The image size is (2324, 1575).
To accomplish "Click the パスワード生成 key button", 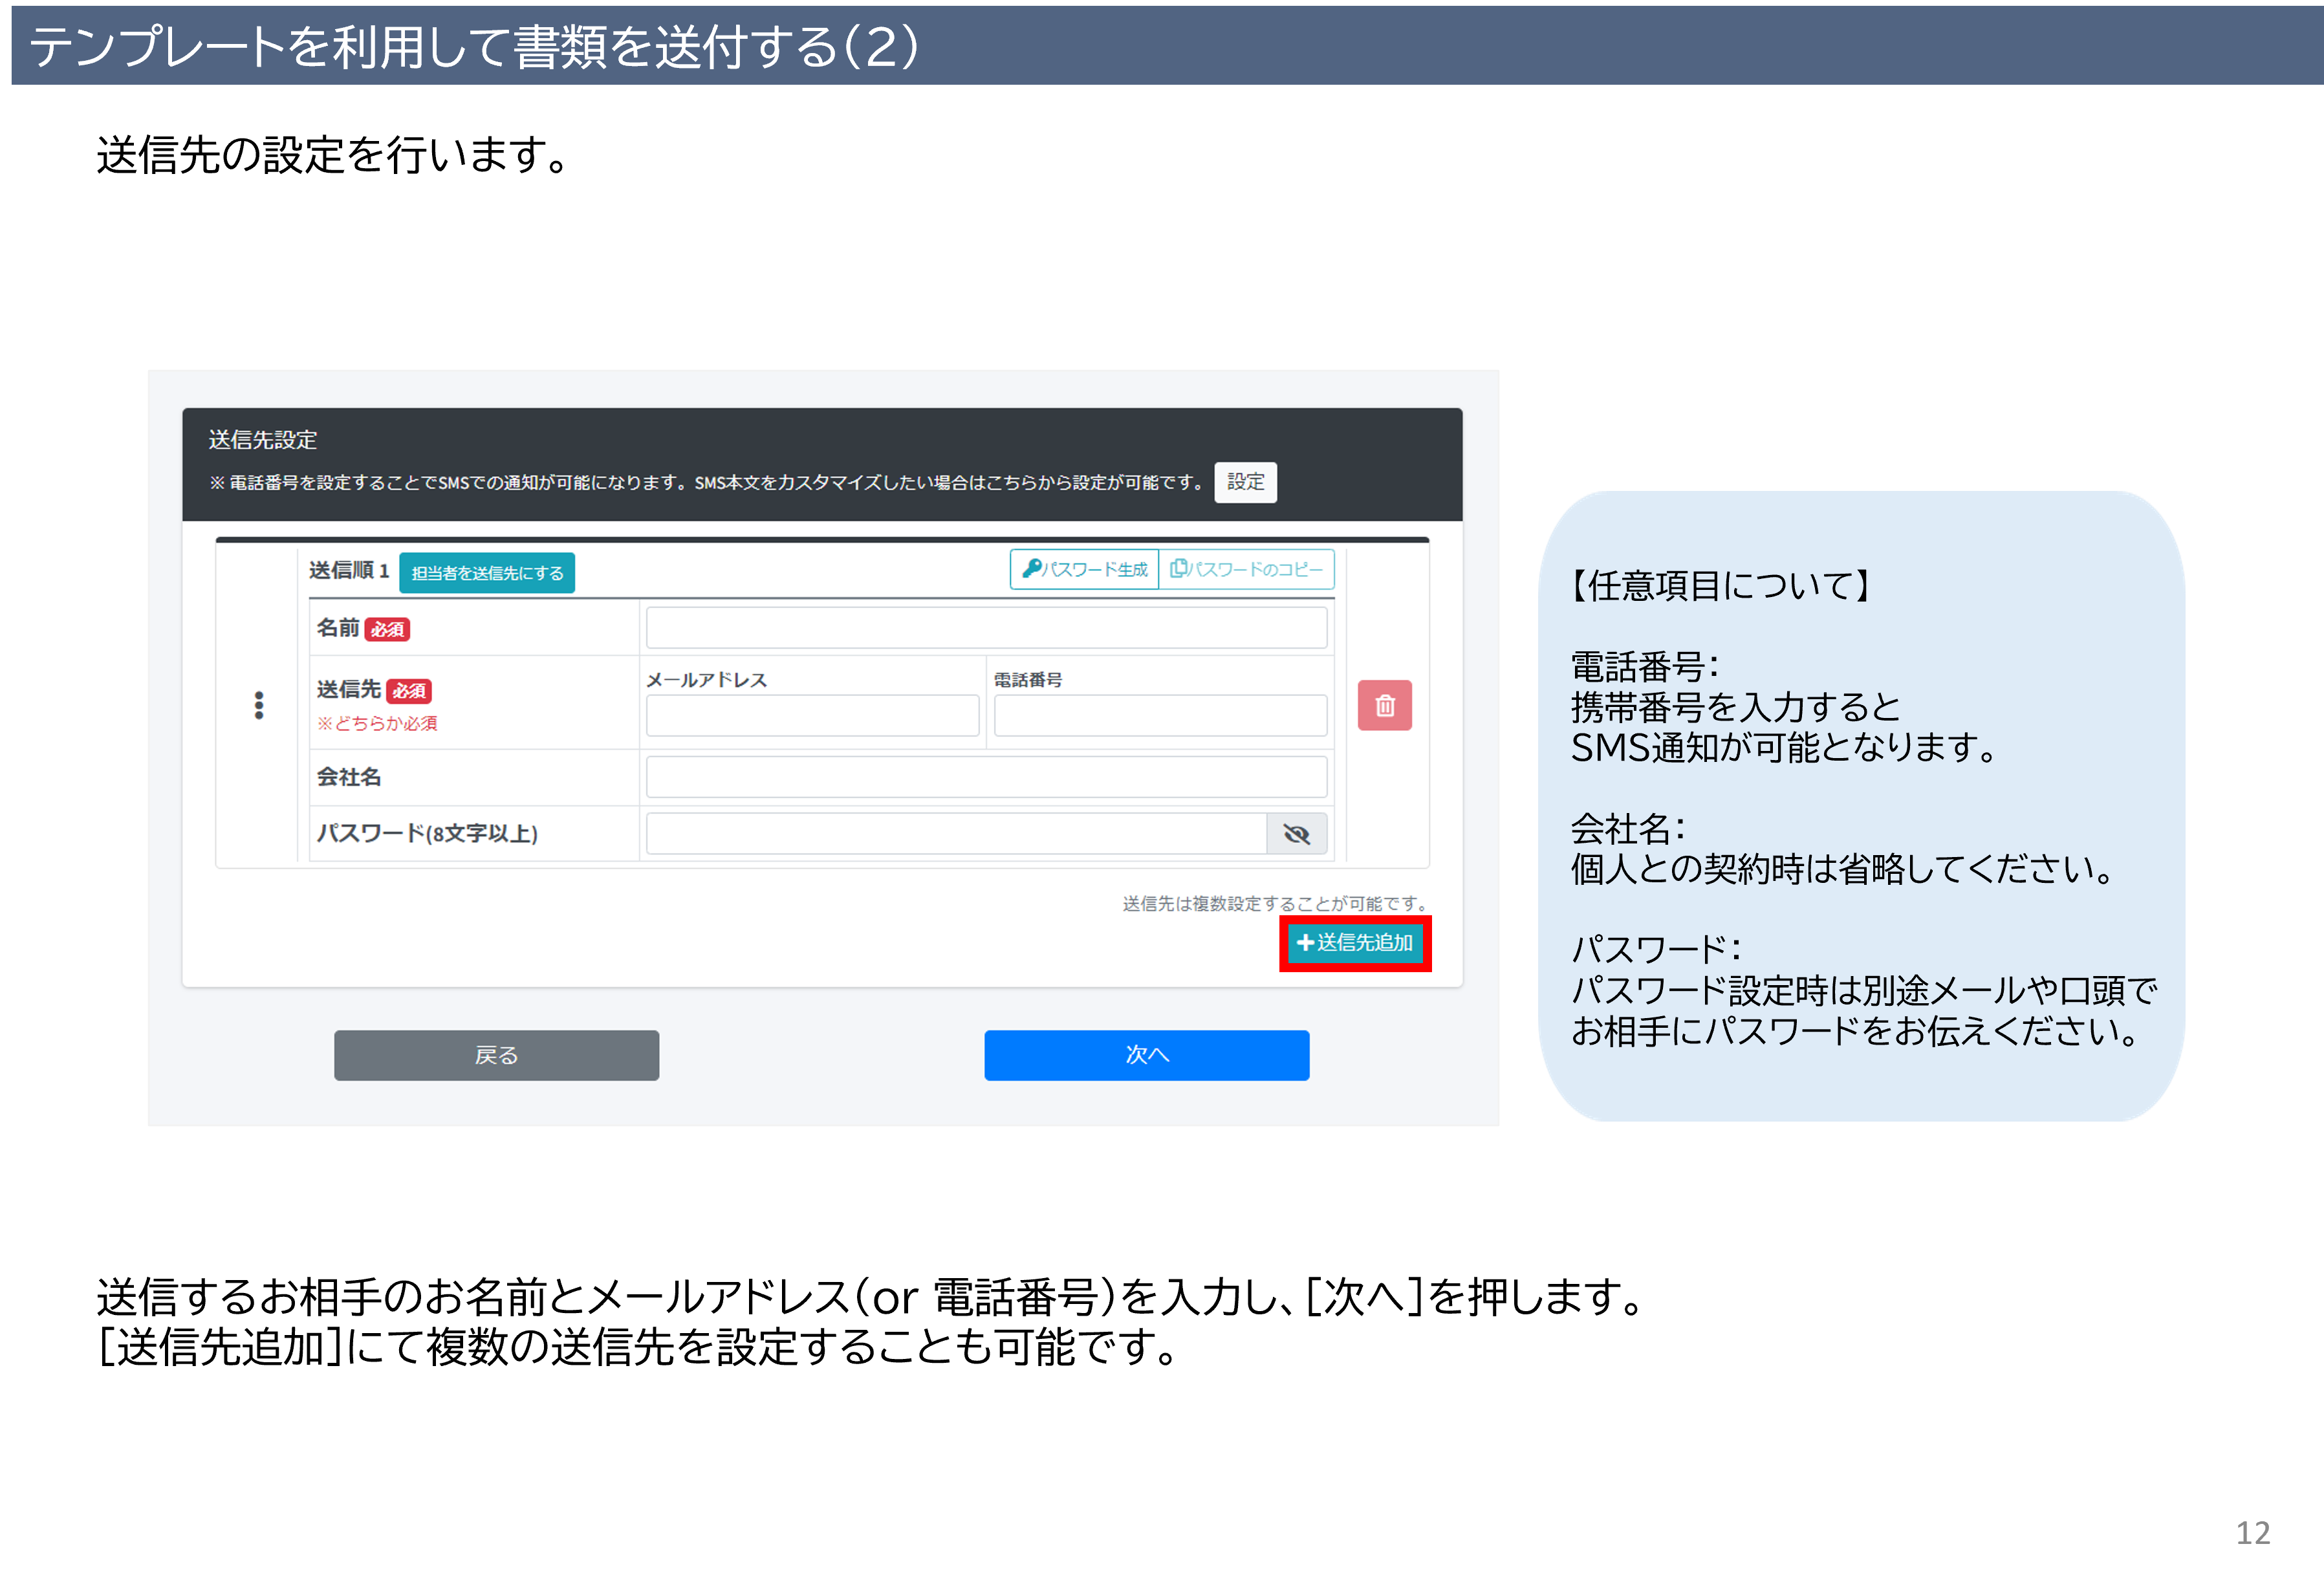I will [1085, 569].
